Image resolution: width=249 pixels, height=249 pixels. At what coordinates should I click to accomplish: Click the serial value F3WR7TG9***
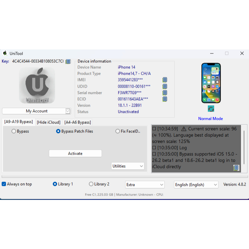pyautogui.click(x=129, y=93)
